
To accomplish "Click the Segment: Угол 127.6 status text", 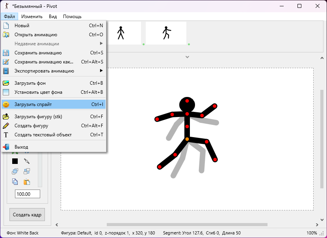I will coord(183,233).
